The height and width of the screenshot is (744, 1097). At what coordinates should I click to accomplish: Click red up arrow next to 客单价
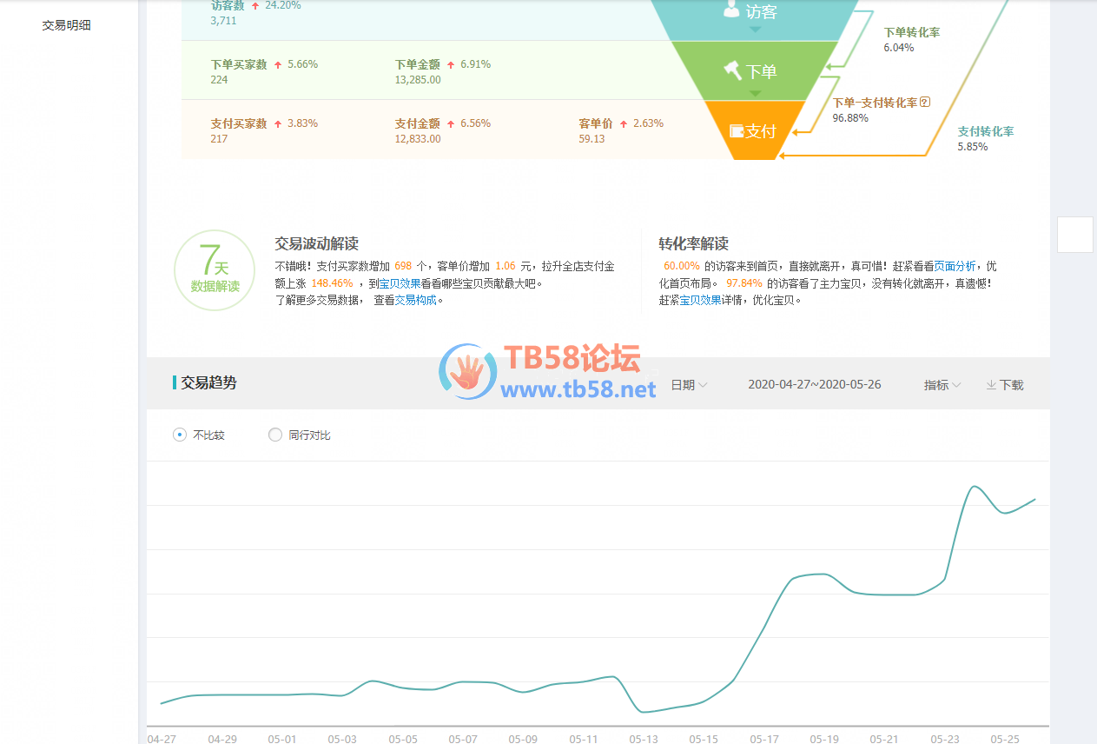point(624,124)
